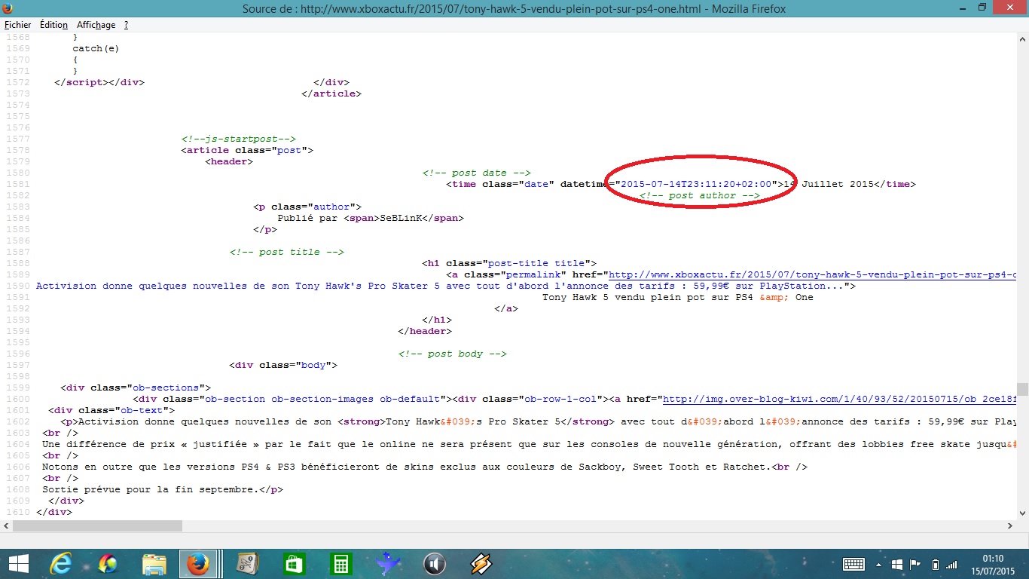Click the closing </article> tag

pos(331,93)
